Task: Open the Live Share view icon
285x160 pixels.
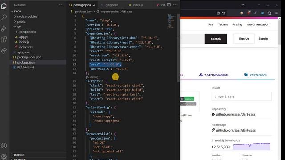Action: 4,51
